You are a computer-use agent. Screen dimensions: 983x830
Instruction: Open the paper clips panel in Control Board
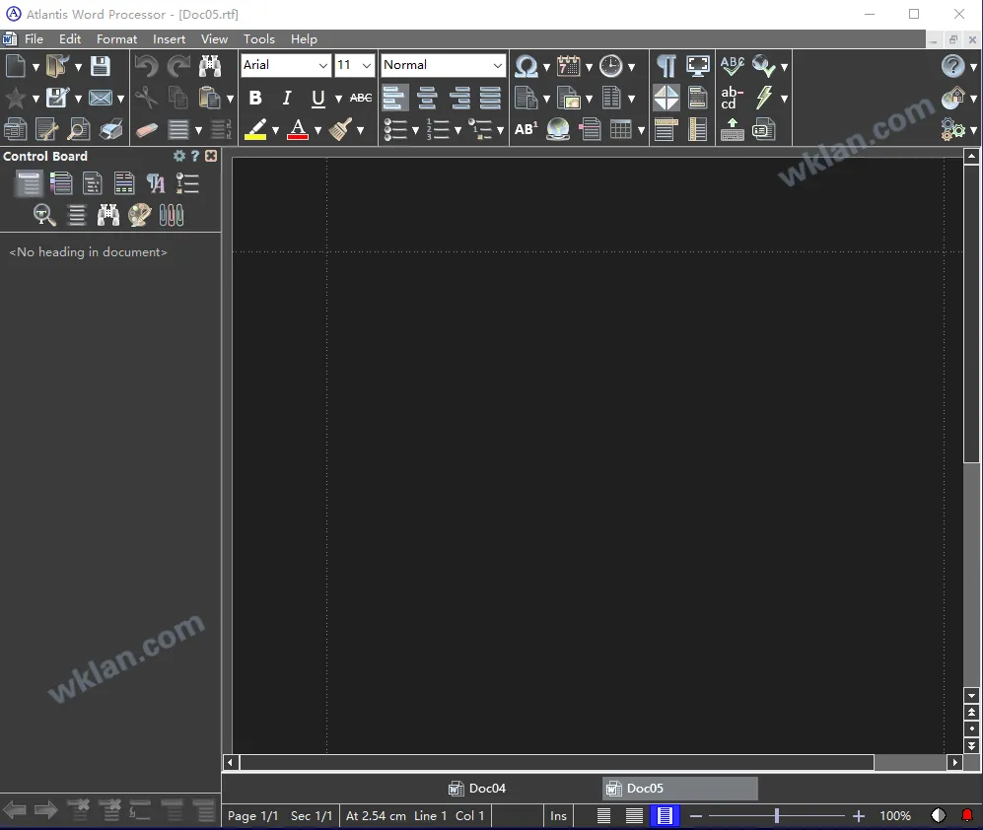click(x=172, y=215)
